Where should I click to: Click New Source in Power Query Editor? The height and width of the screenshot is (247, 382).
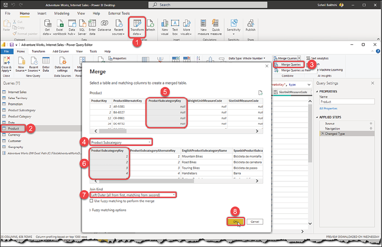coord(21,64)
